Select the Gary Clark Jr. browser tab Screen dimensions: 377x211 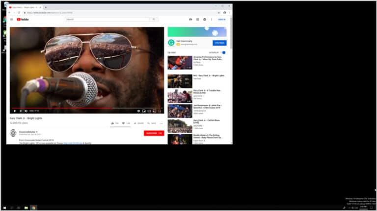pos(25,7)
